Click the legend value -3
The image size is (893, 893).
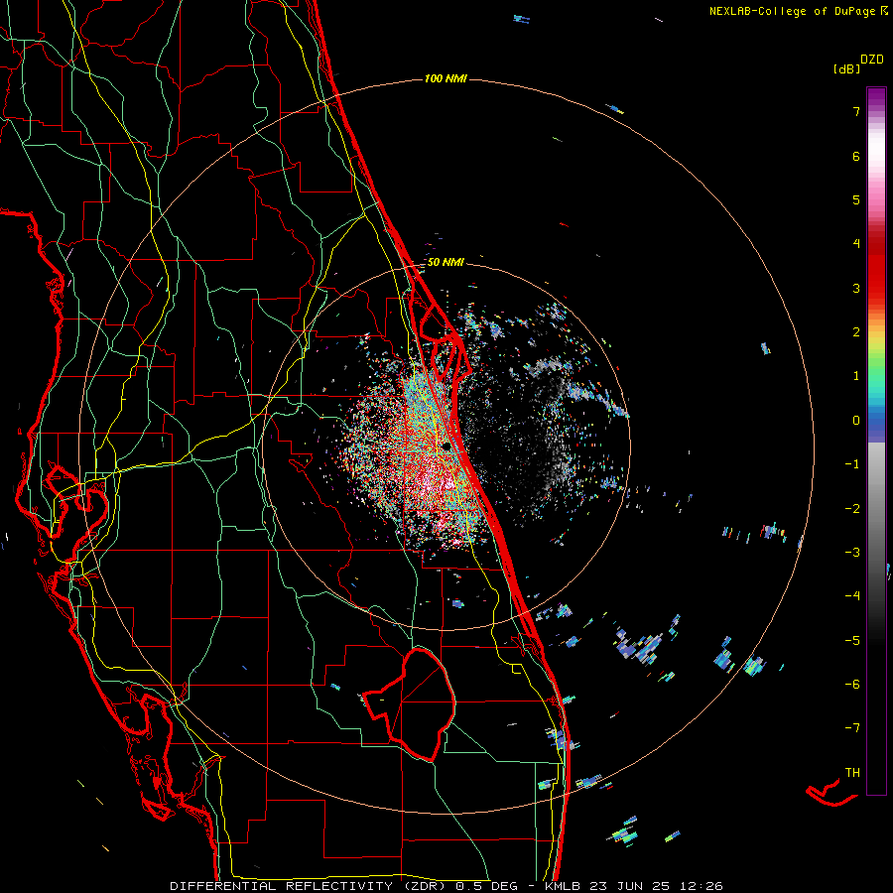[x=852, y=553]
